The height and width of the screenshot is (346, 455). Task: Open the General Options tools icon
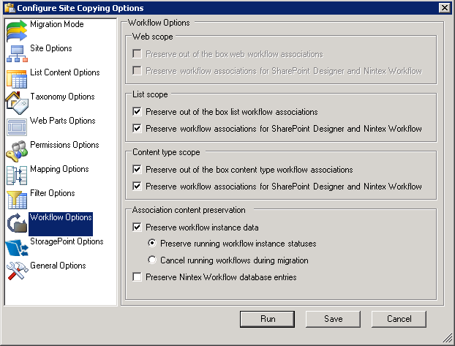pyautogui.click(x=17, y=271)
